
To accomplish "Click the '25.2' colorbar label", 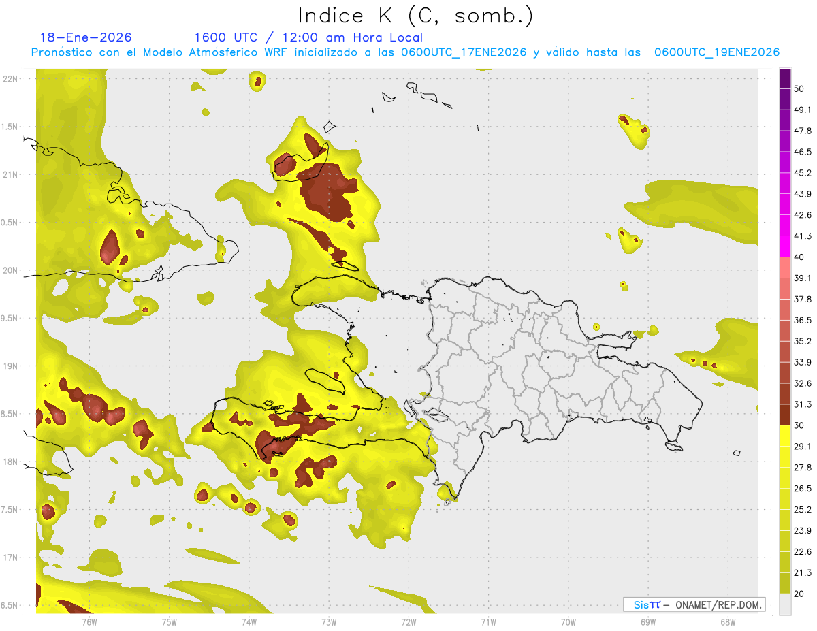I will click(x=803, y=510).
